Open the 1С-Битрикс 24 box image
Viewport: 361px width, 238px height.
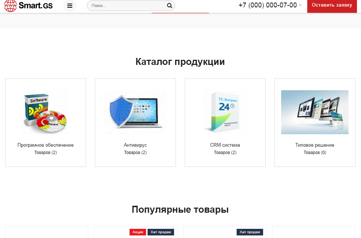click(225, 112)
